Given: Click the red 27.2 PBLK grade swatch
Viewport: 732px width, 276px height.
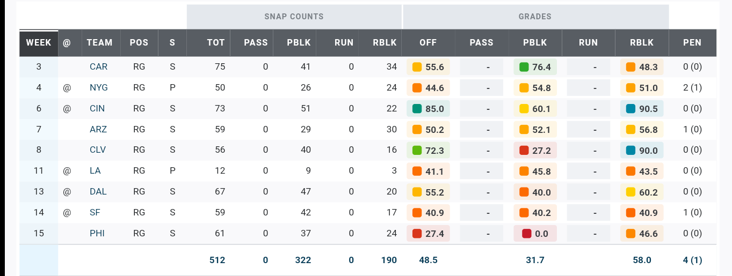Looking at the screenshot, I should (x=524, y=151).
